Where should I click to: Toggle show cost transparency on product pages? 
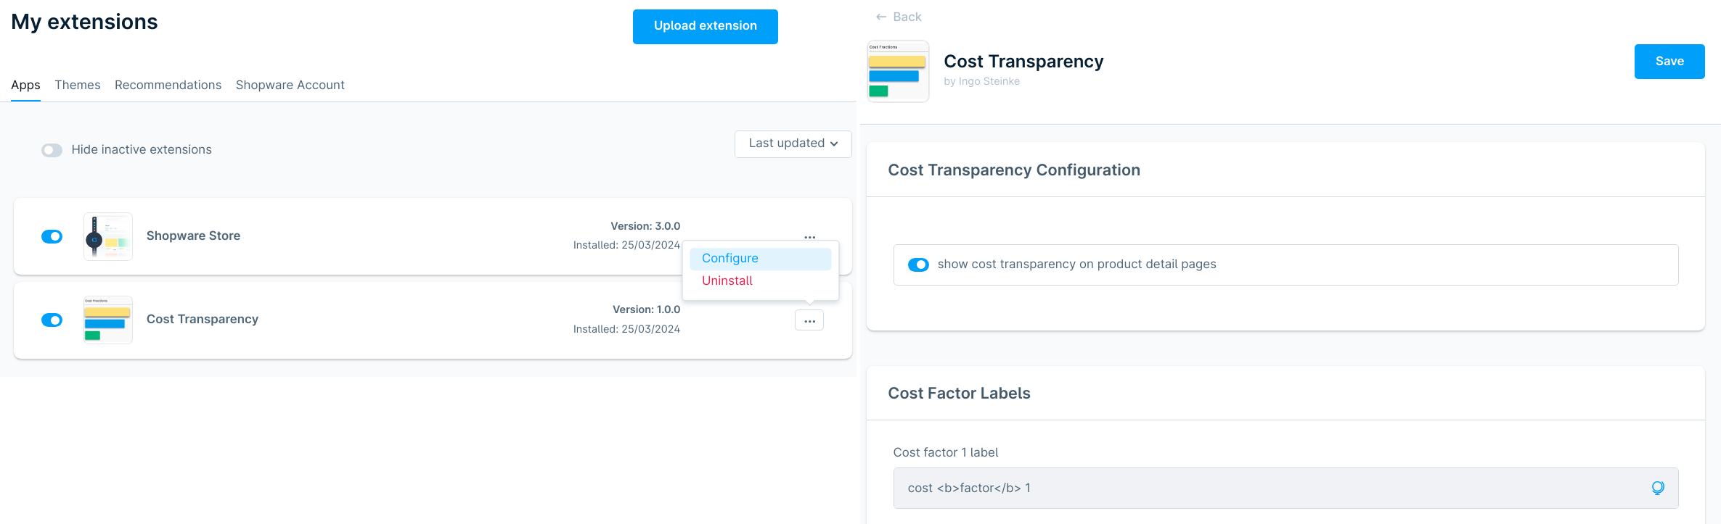point(918,265)
